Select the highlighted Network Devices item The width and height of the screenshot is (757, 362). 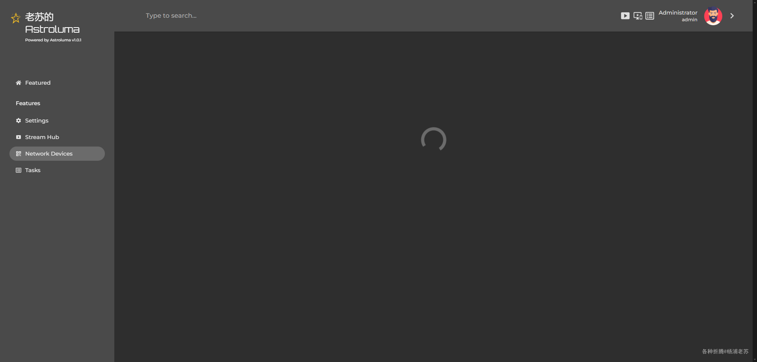click(57, 154)
